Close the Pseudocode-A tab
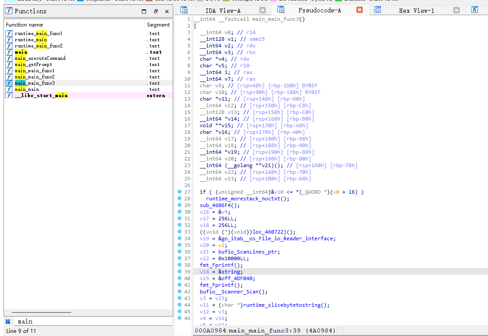The height and width of the screenshot is (336, 488). point(359,10)
